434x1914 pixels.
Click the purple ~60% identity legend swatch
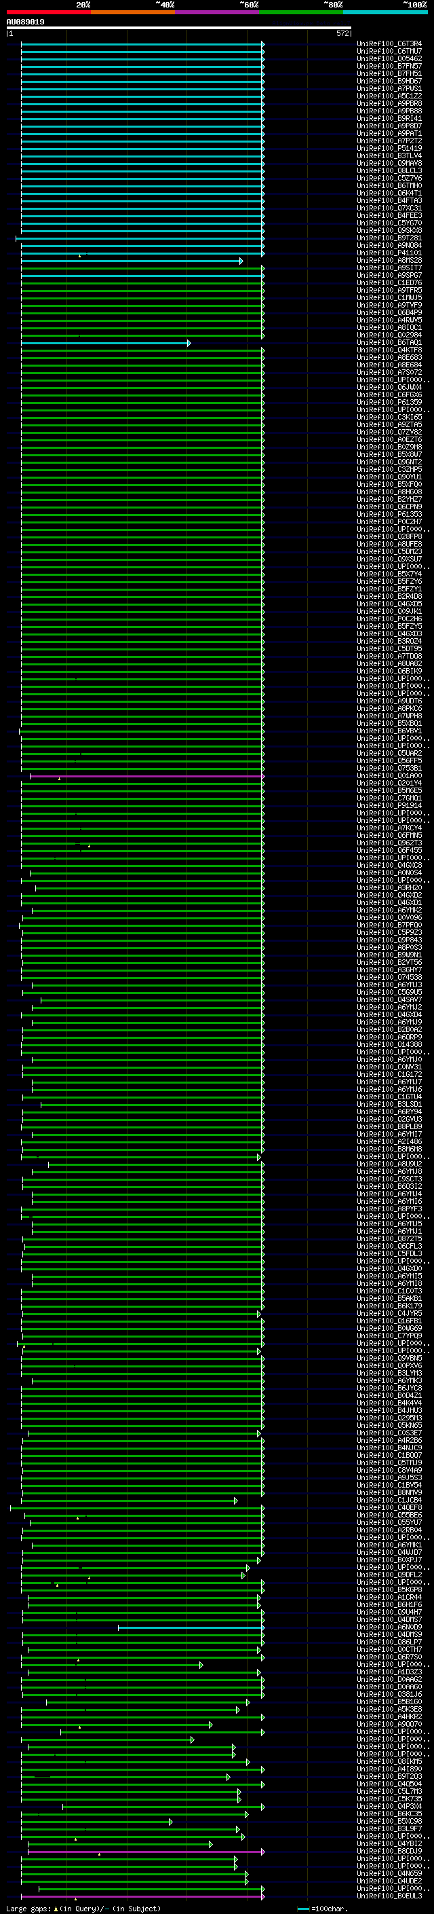point(218,12)
